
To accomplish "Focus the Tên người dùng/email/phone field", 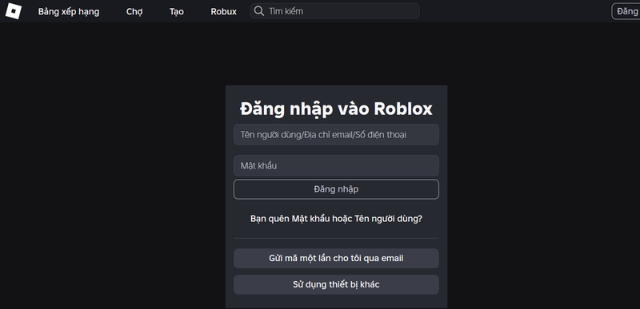I will pyautogui.click(x=336, y=135).
